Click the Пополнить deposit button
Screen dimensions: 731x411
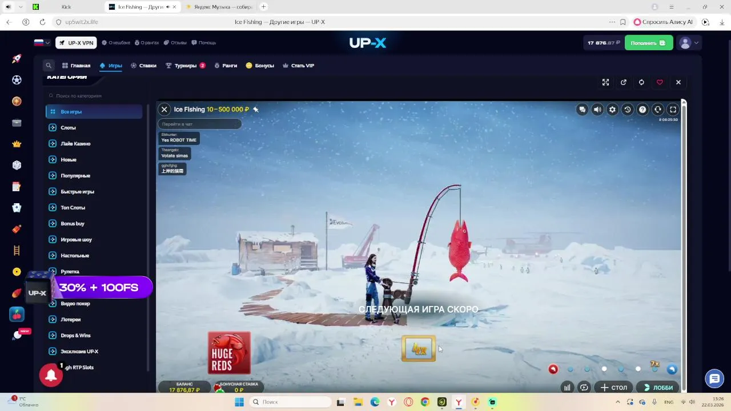click(649, 43)
